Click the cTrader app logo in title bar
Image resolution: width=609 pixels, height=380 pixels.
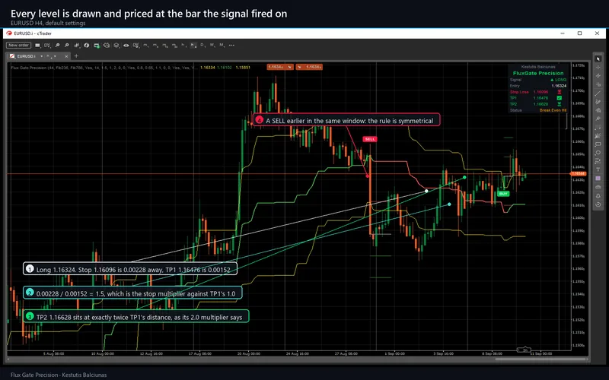[x=9, y=33]
